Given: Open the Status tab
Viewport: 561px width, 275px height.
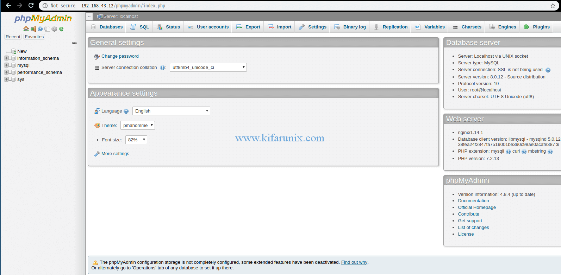Looking at the screenshot, I should point(168,27).
